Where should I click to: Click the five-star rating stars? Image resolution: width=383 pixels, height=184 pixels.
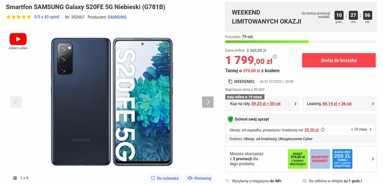click(x=19, y=17)
